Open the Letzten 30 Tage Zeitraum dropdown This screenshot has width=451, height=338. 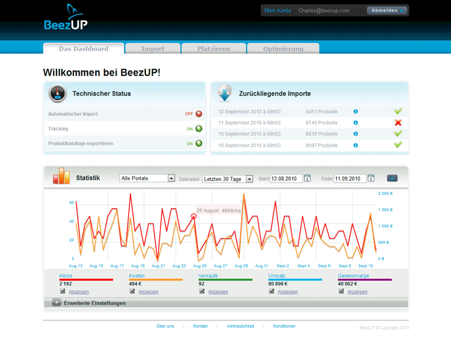tap(227, 179)
